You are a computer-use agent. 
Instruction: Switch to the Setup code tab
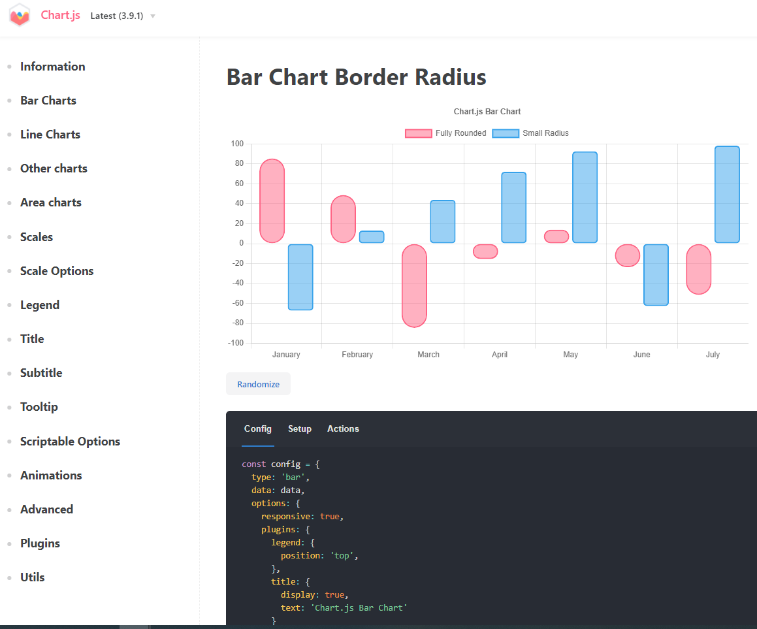300,429
